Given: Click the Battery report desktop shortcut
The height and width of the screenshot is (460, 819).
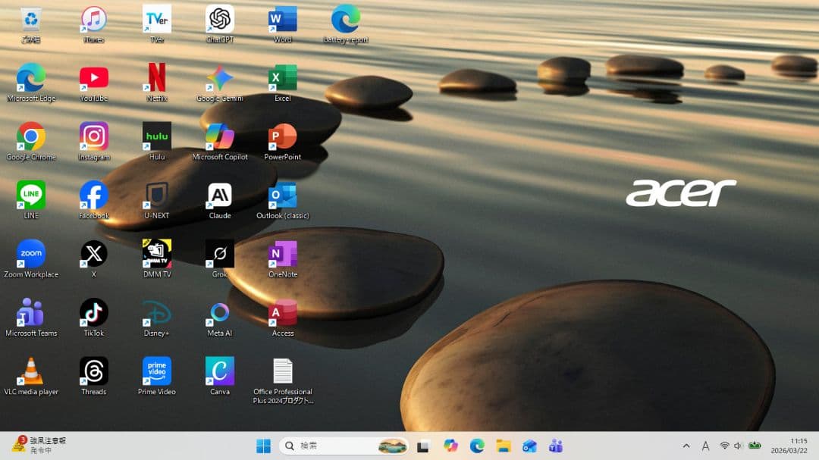Looking at the screenshot, I should click(x=346, y=20).
